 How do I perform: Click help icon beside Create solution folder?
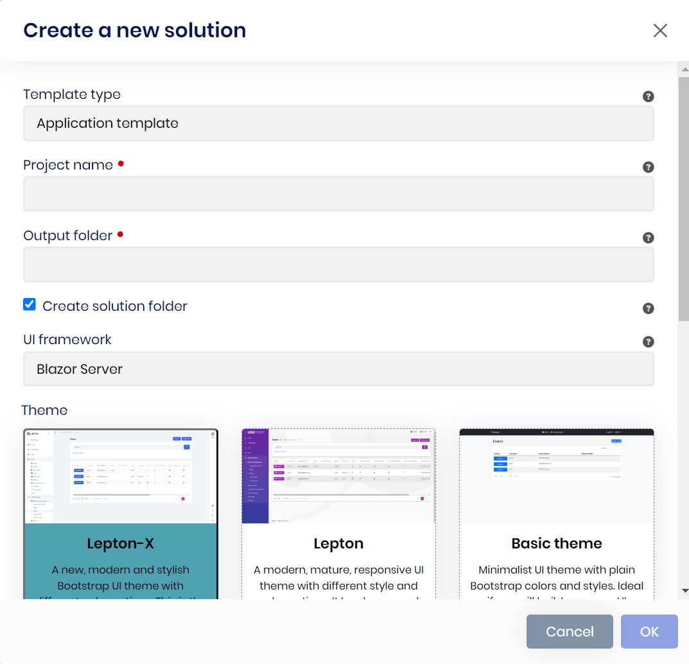tap(648, 308)
